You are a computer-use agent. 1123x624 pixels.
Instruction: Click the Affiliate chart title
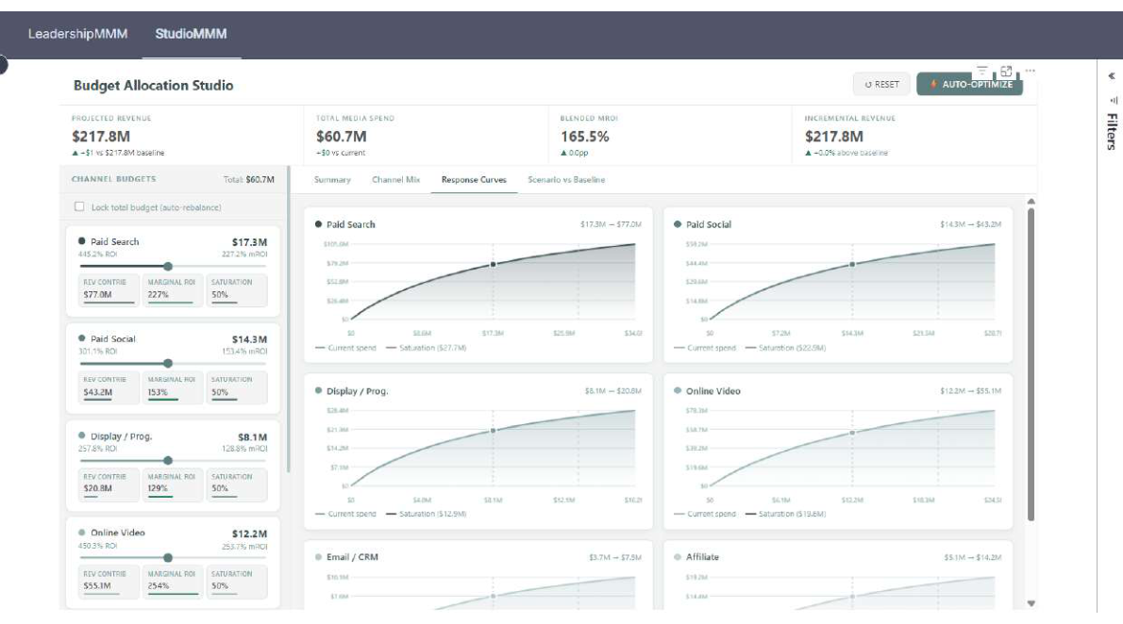(x=702, y=557)
